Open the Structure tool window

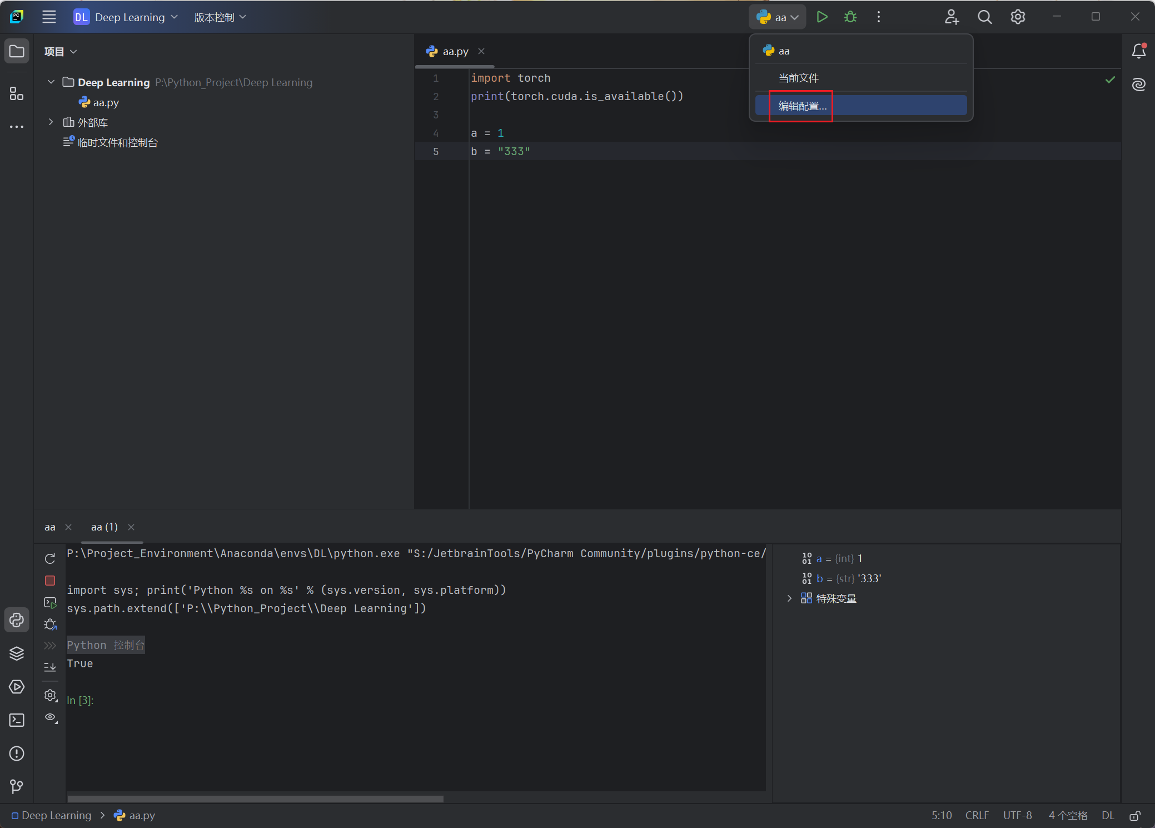(17, 93)
